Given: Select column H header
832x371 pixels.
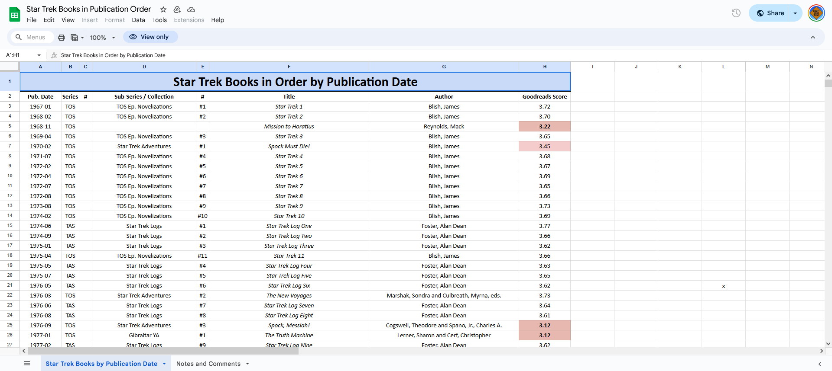Looking at the screenshot, I should (545, 67).
